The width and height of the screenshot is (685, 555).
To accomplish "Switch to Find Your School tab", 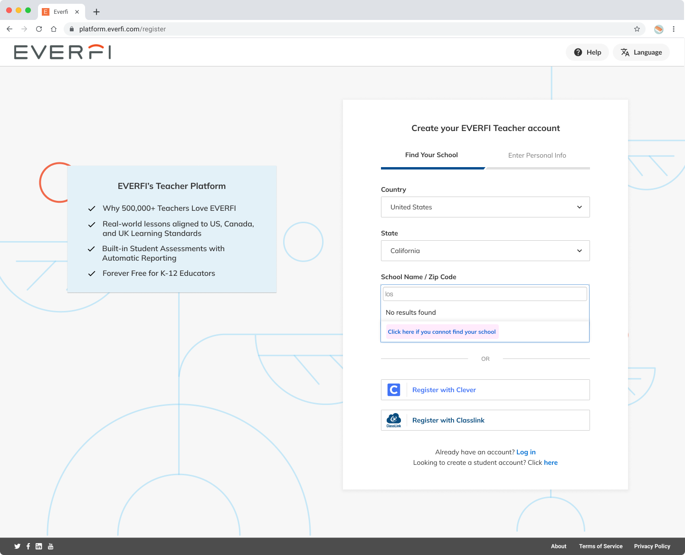I will coord(431,155).
